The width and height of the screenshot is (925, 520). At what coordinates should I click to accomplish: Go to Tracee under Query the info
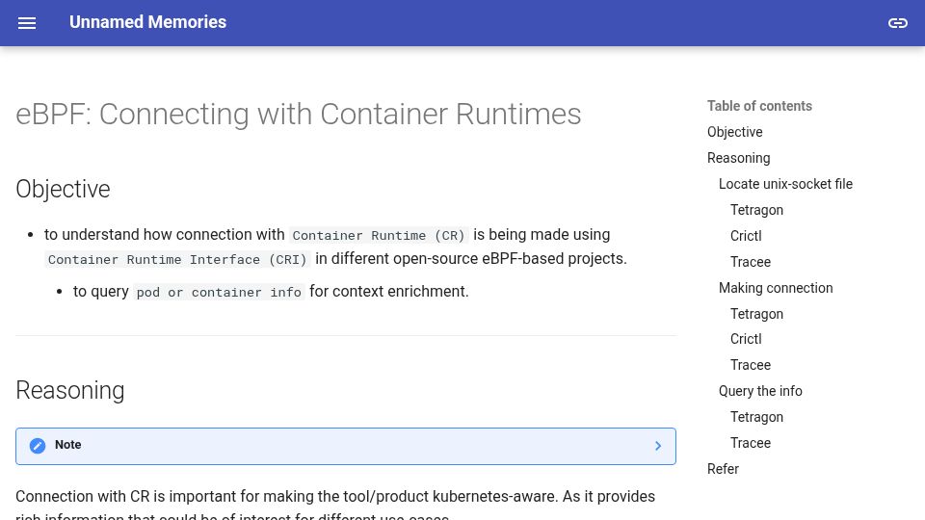[751, 443]
